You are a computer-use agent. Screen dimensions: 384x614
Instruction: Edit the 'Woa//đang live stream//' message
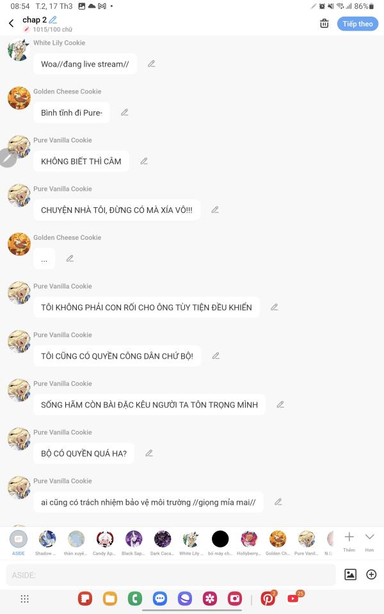point(151,64)
